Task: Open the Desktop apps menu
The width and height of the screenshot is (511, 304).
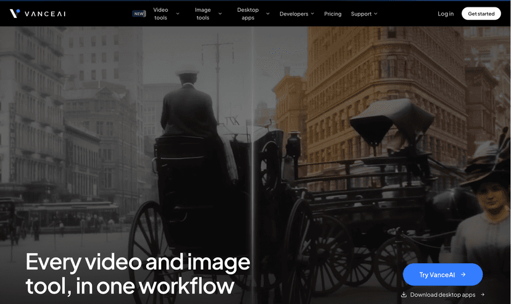Action: pos(248,14)
